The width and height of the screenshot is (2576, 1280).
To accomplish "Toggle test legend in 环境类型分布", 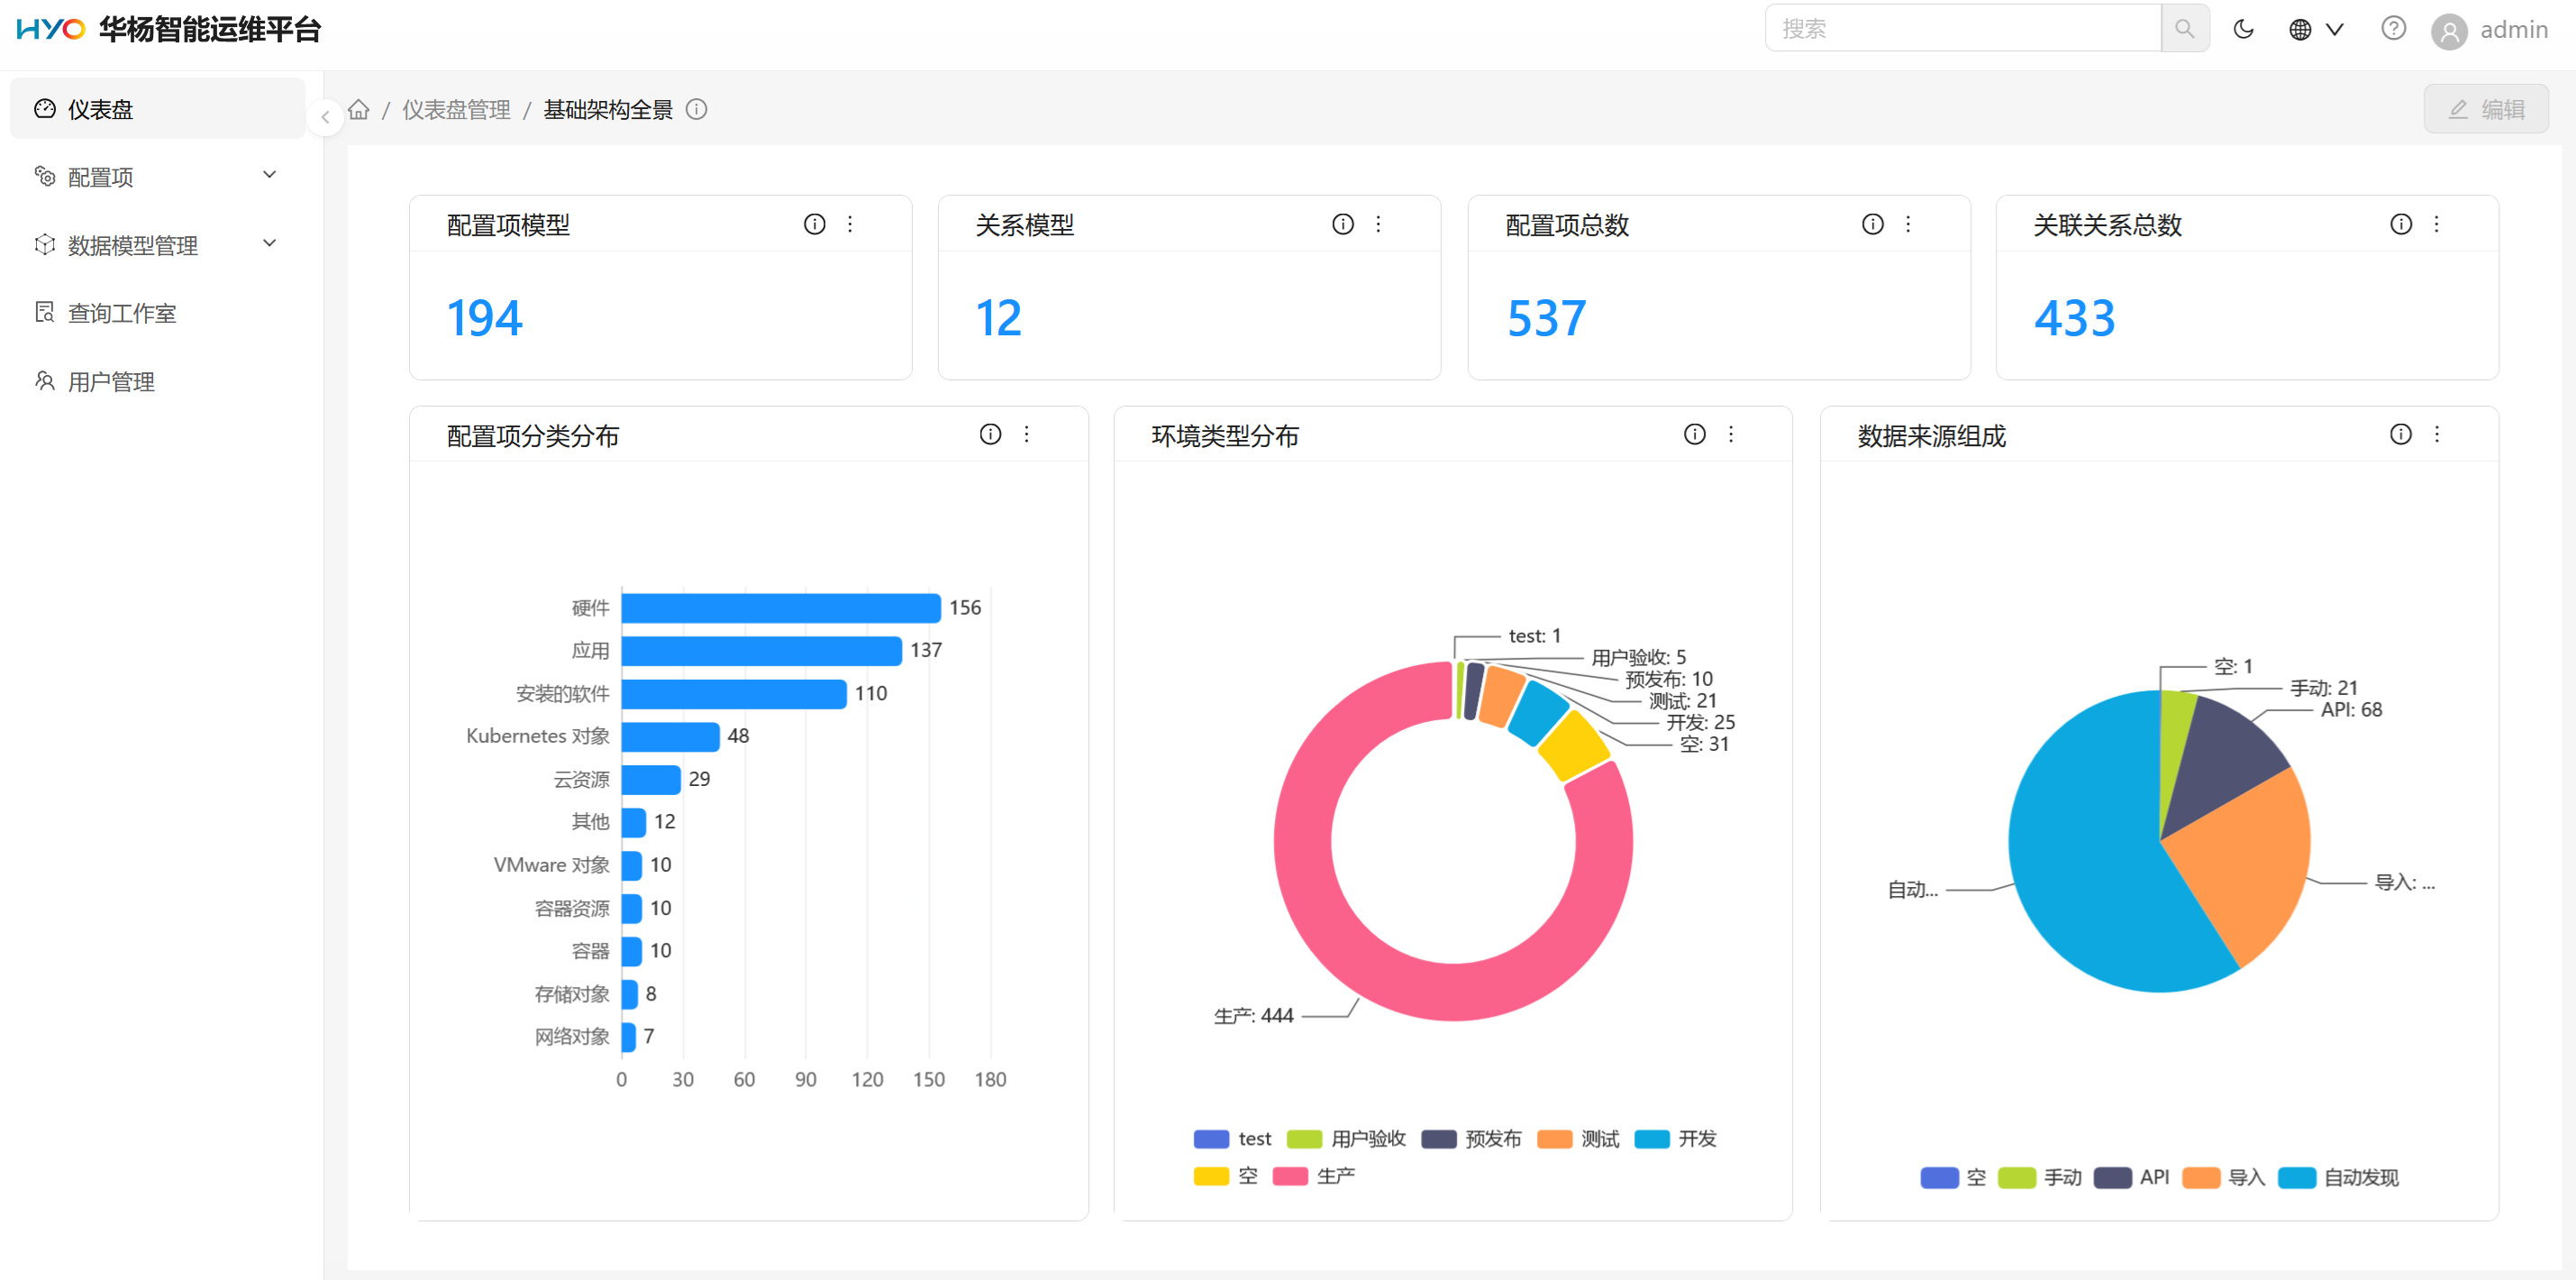I will click(x=1232, y=1138).
